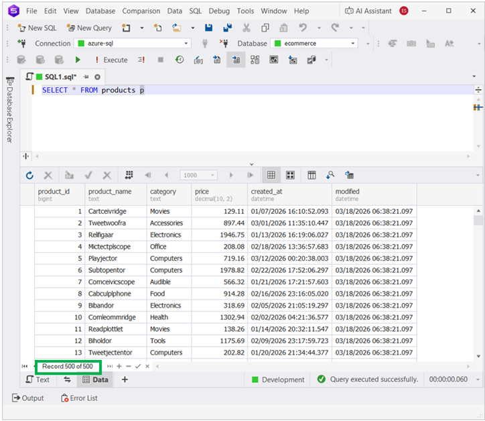Click the green Execute play icon
The width and height of the screenshot is (485, 421).
[x=78, y=60]
